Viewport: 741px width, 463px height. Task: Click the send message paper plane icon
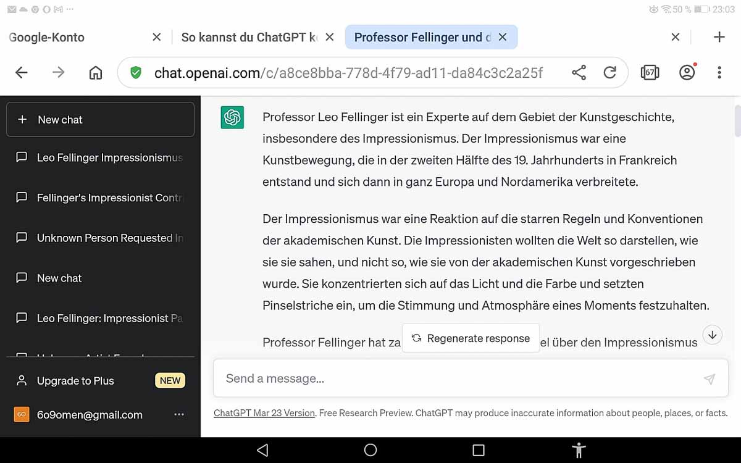point(710,379)
